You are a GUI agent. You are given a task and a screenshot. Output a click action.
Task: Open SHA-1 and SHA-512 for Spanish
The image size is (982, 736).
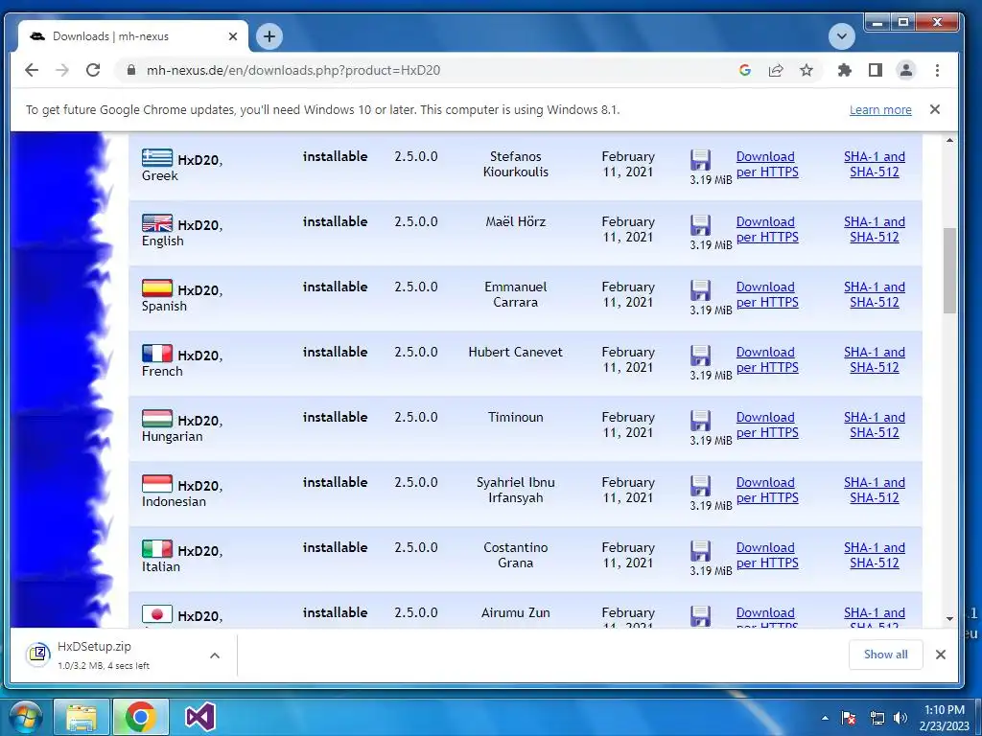875,294
